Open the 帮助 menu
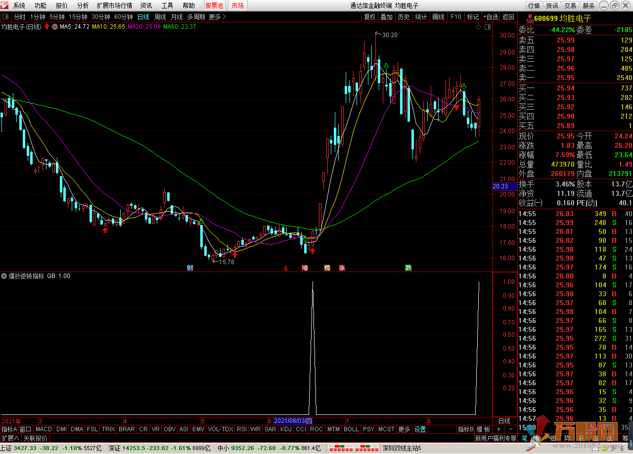This screenshot has width=633, height=454. point(188,6)
